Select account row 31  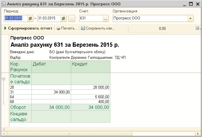(x=20, y=92)
